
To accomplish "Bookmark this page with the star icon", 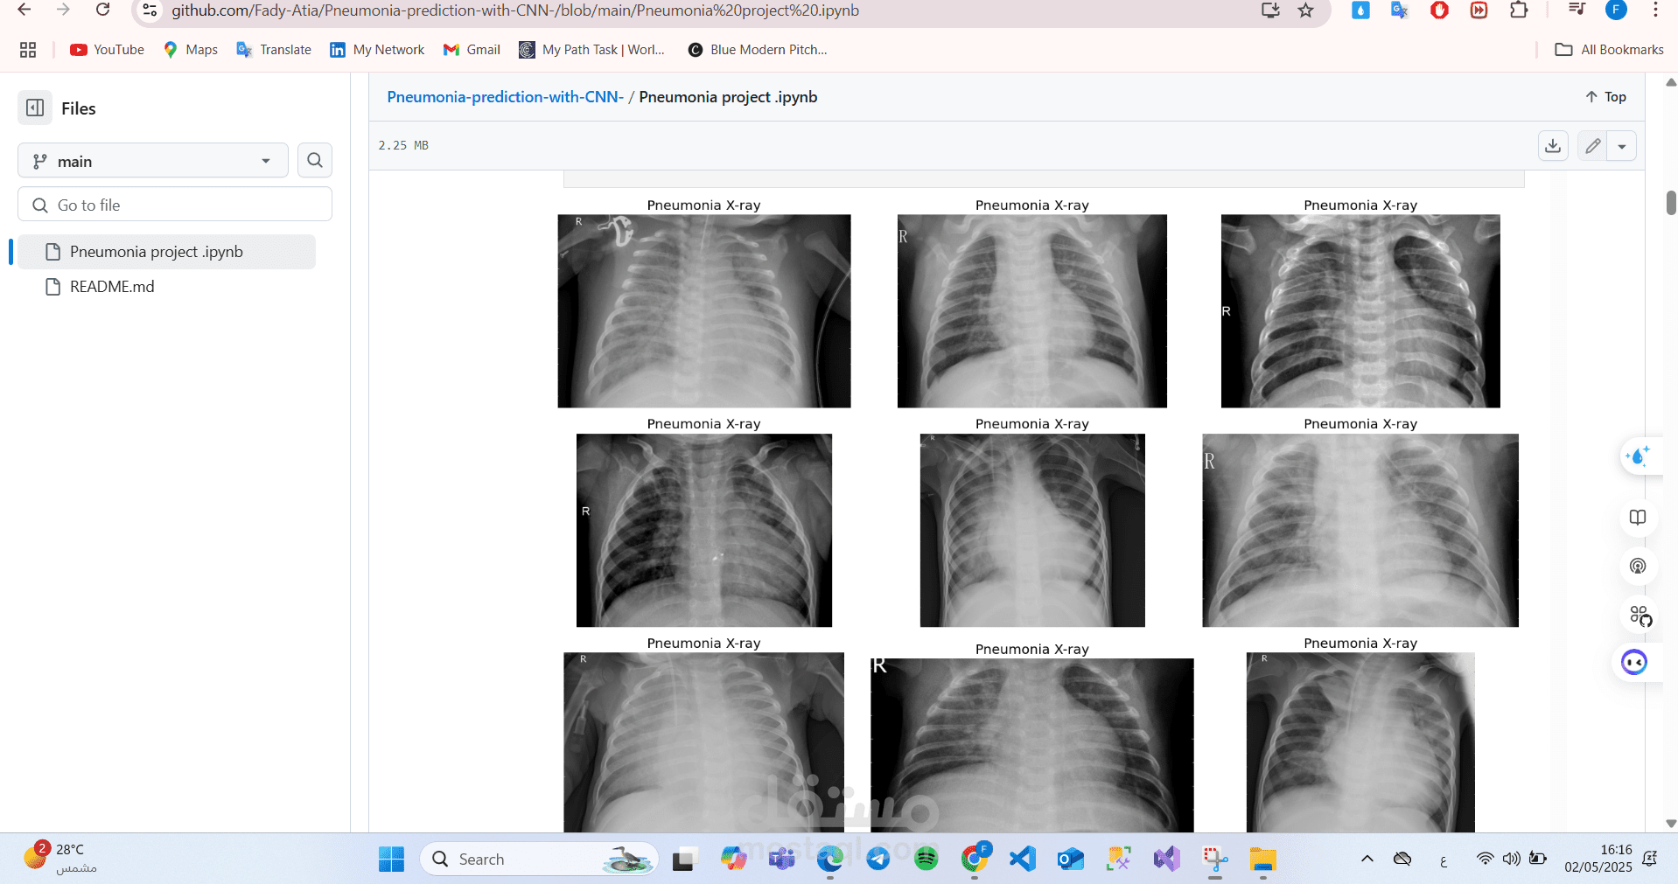I will (x=1305, y=10).
